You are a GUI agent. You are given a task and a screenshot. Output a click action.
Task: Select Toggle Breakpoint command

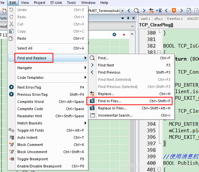pos(48,159)
